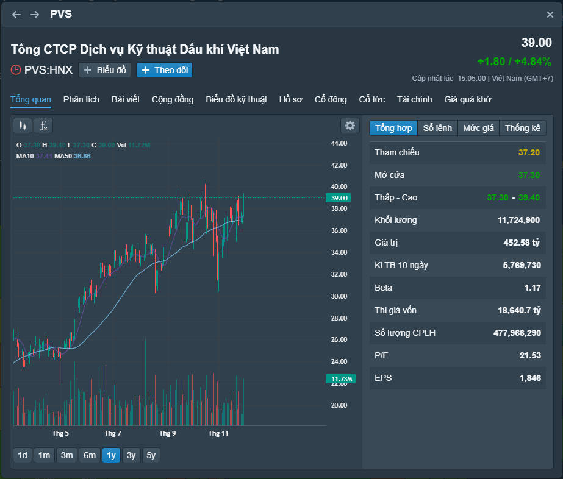This screenshot has height=479, width=563.
Task: Open the Phân tích tab
Action: click(82, 99)
